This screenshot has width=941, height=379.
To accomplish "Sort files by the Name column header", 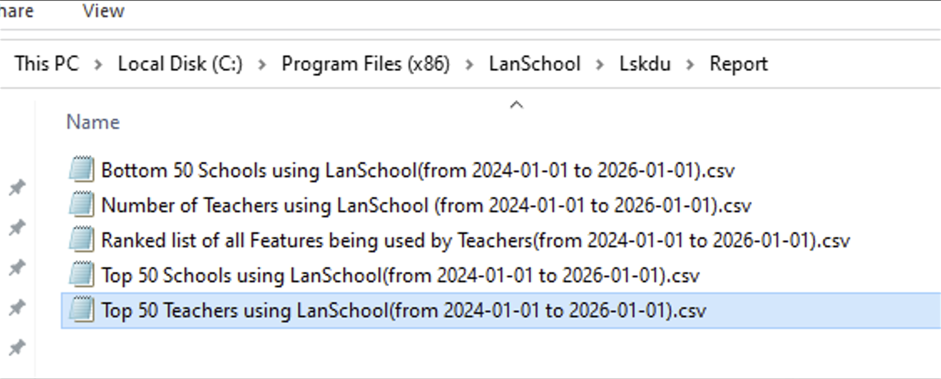I will point(93,122).
